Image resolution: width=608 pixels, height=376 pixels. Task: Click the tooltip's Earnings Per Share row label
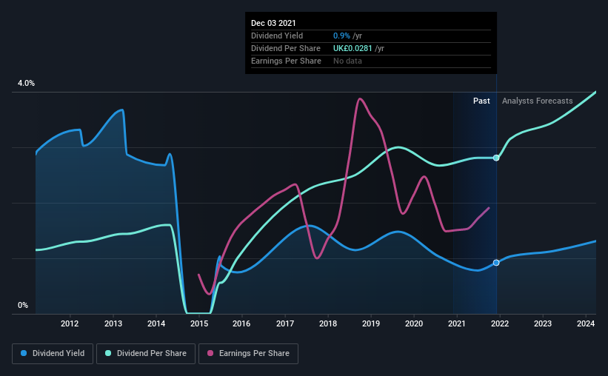click(286, 61)
